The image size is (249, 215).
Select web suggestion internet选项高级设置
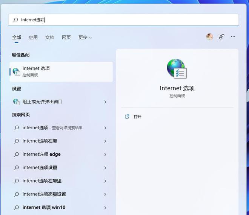point(61,194)
